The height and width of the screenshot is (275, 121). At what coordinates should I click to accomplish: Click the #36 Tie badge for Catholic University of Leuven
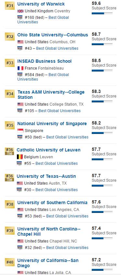pyautogui.click(x=9, y=151)
